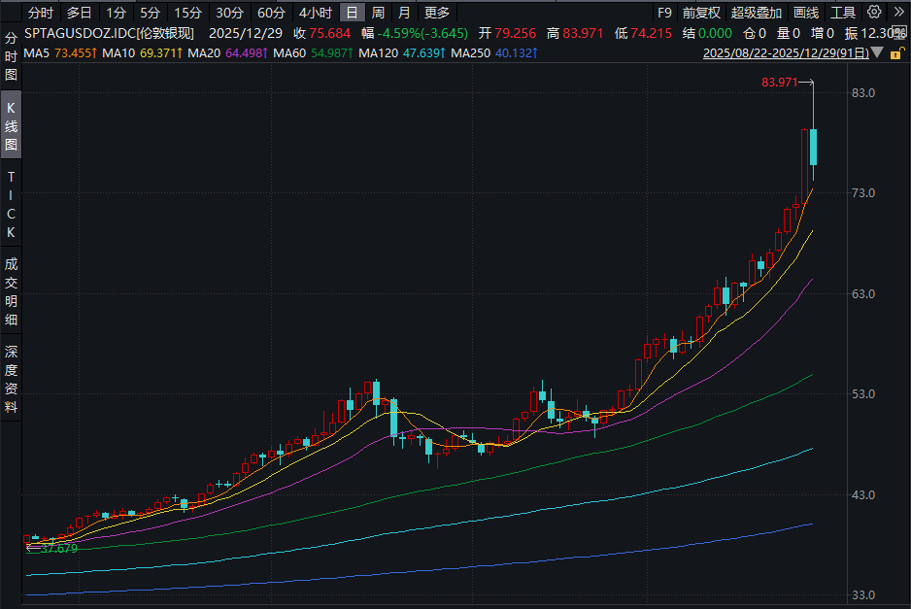Click the 33.0 price axis label

(863, 595)
